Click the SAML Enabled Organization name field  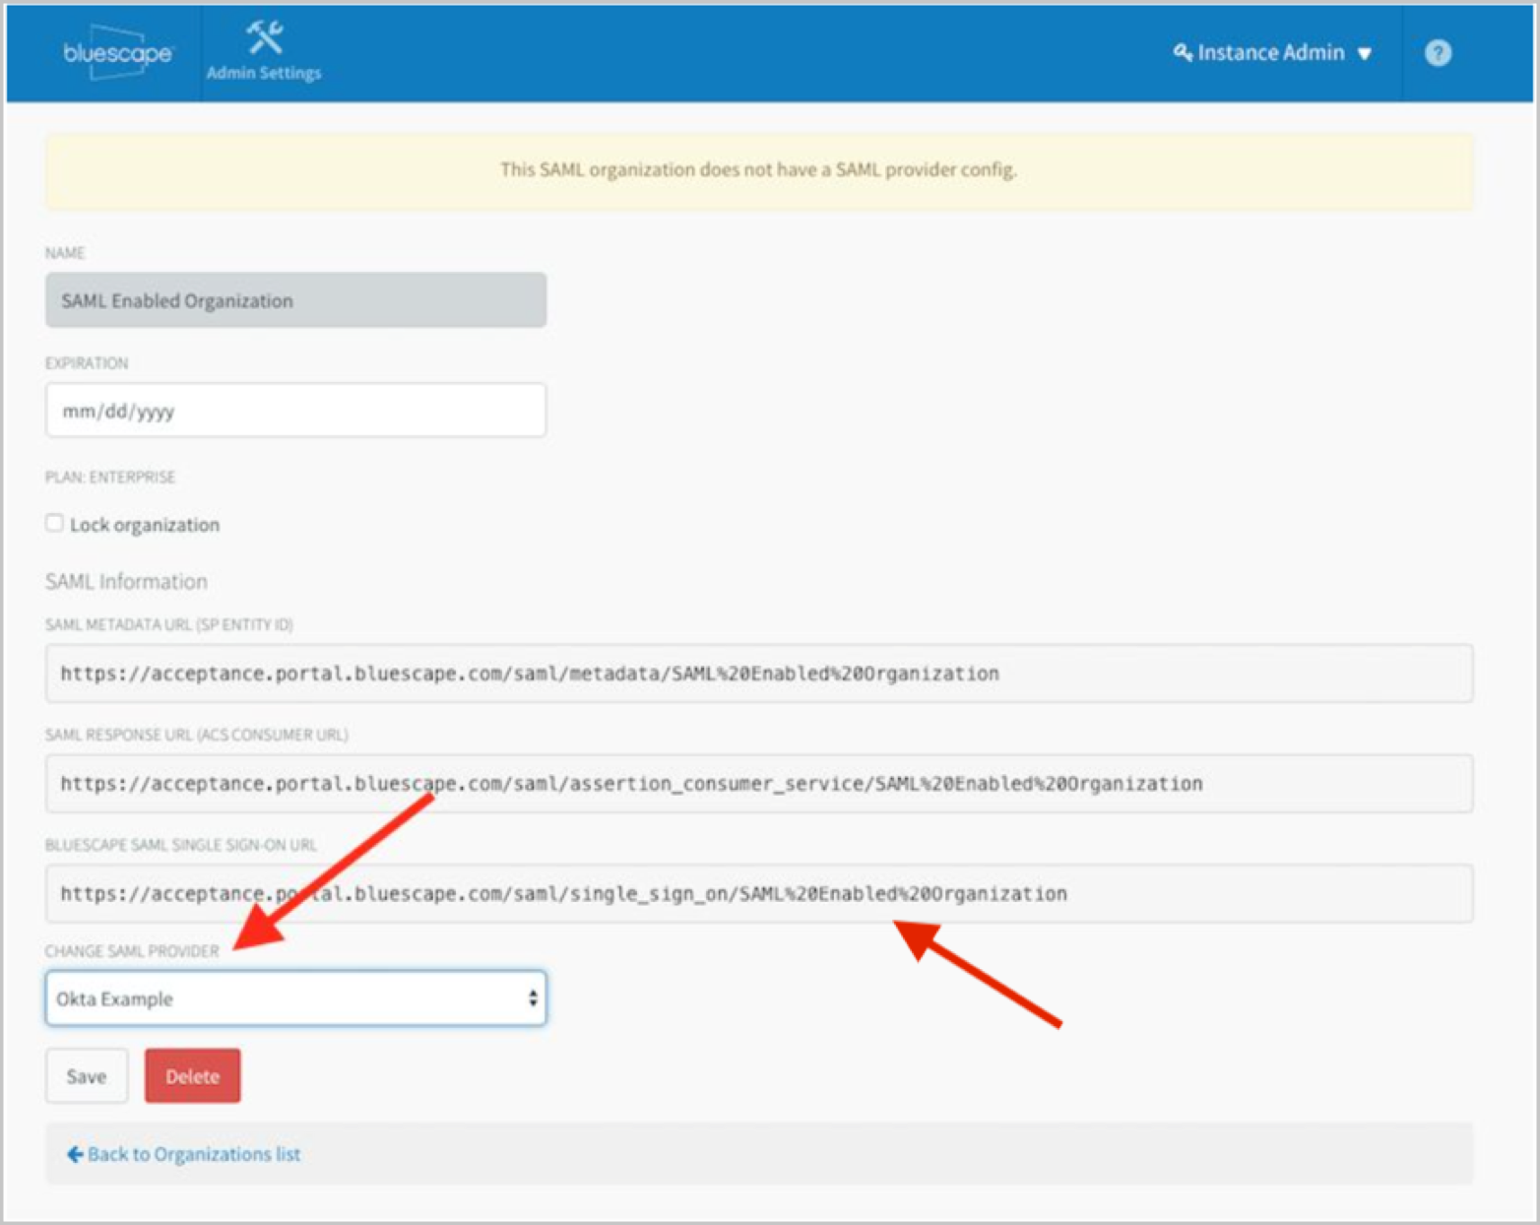(295, 300)
